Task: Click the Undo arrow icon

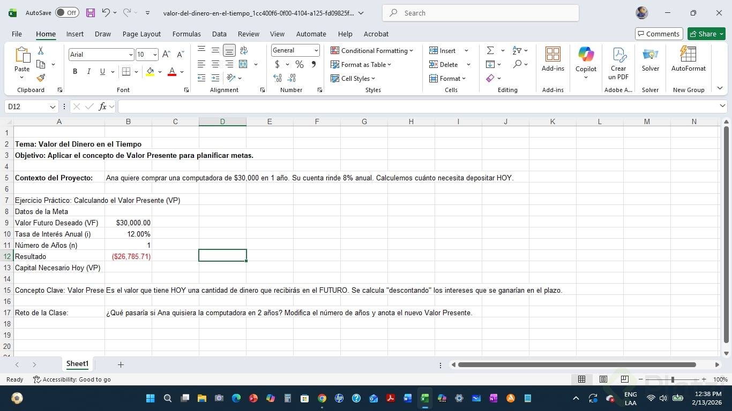Action: (106, 13)
